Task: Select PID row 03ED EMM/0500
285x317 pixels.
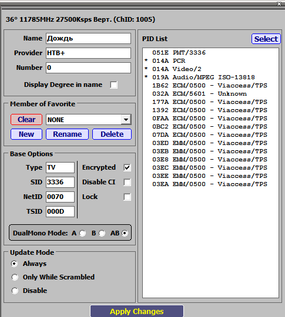Action: pos(210,143)
